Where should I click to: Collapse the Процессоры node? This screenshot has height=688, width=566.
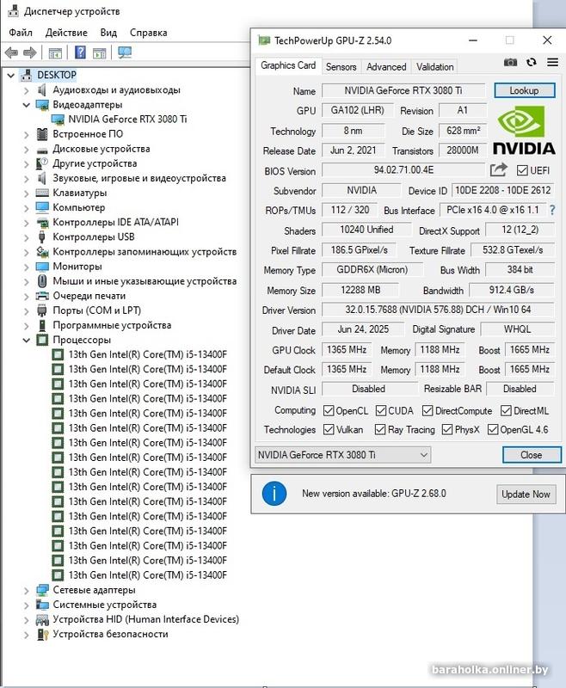click(27, 340)
